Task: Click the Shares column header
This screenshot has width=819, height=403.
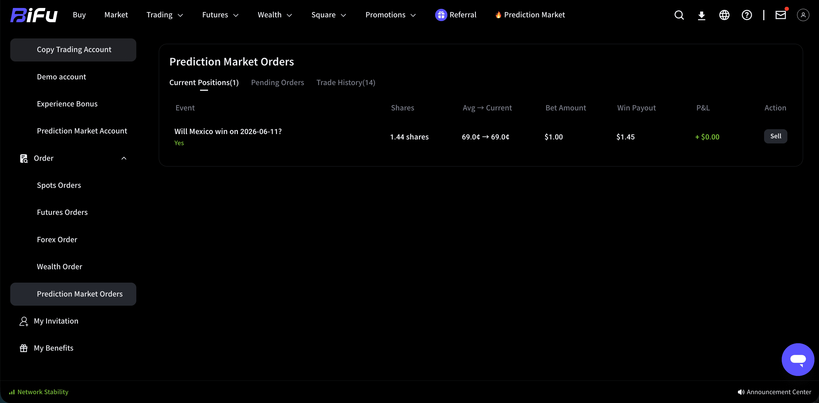Action: [x=402, y=108]
